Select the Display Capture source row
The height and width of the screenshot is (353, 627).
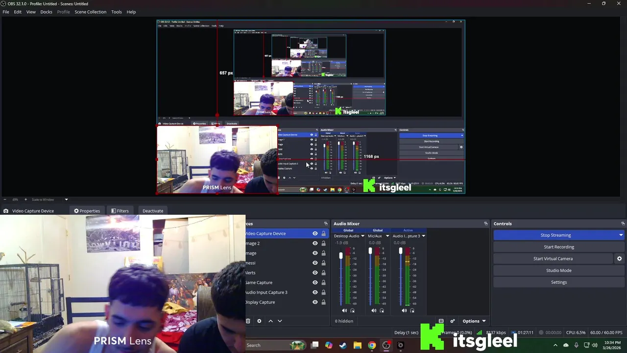click(x=287, y=302)
